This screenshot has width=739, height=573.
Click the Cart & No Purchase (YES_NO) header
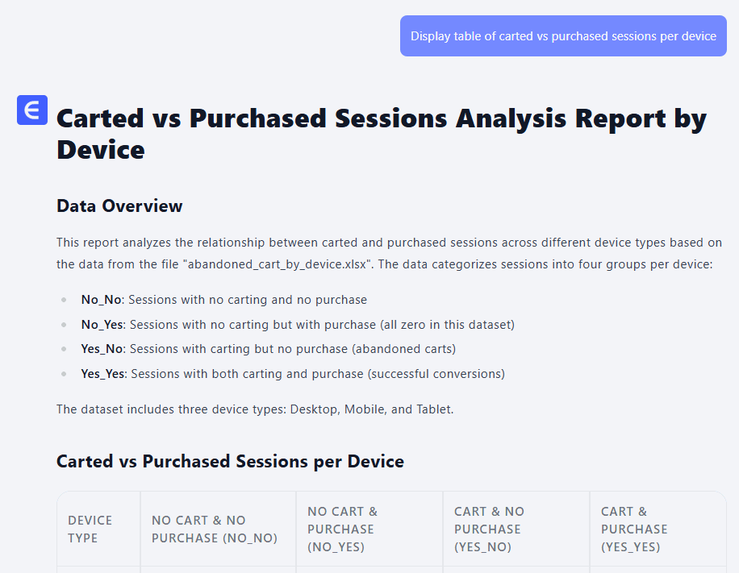[x=489, y=529]
